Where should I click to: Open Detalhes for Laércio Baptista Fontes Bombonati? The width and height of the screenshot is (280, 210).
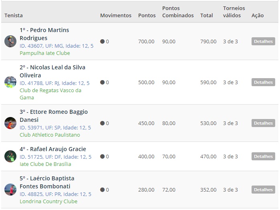263,190
